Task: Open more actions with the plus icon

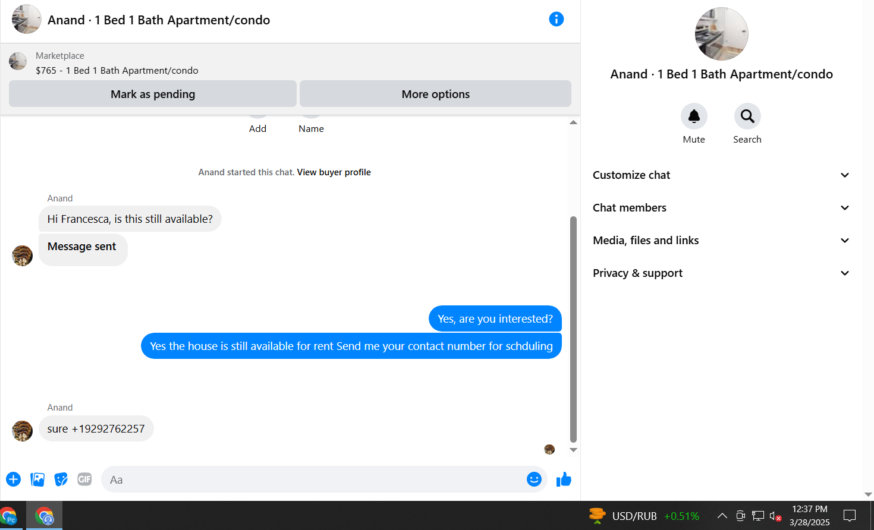Action: tap(13, 479)
